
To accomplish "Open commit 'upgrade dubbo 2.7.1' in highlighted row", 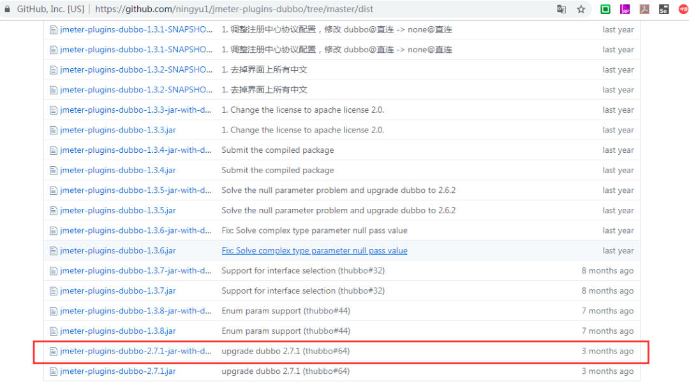I will 285,351.
